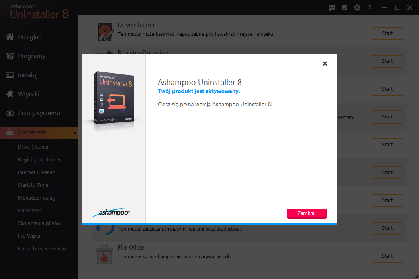This screenshot has width=419, height=279.
Task: Go to the Instaluj section
Action: [28, 75]
